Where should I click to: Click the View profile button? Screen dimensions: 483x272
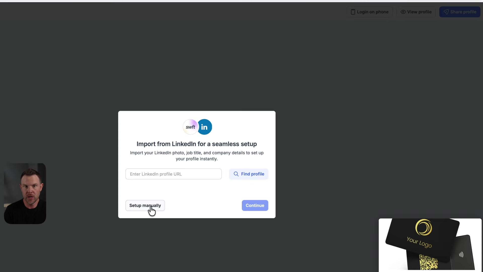pos(416,12)
